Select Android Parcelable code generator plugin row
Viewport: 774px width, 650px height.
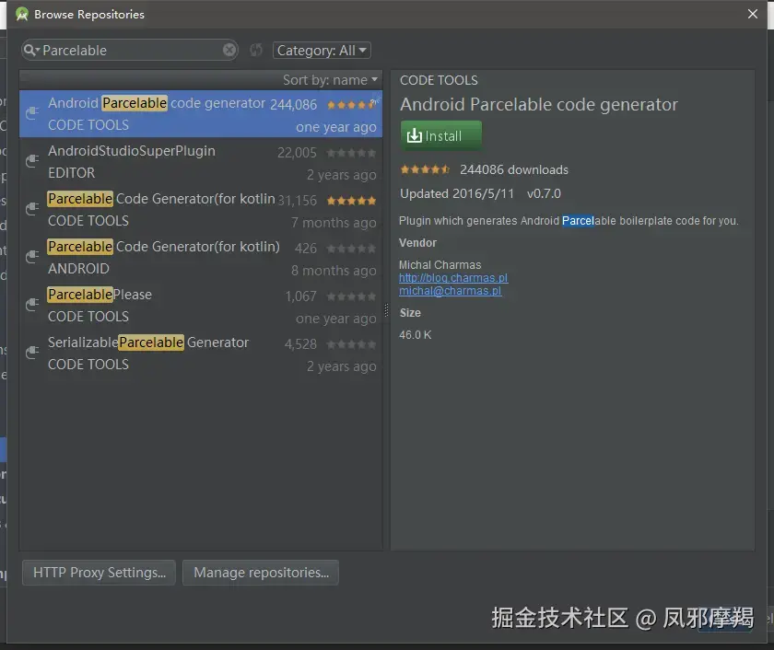[x=201, y=114]
